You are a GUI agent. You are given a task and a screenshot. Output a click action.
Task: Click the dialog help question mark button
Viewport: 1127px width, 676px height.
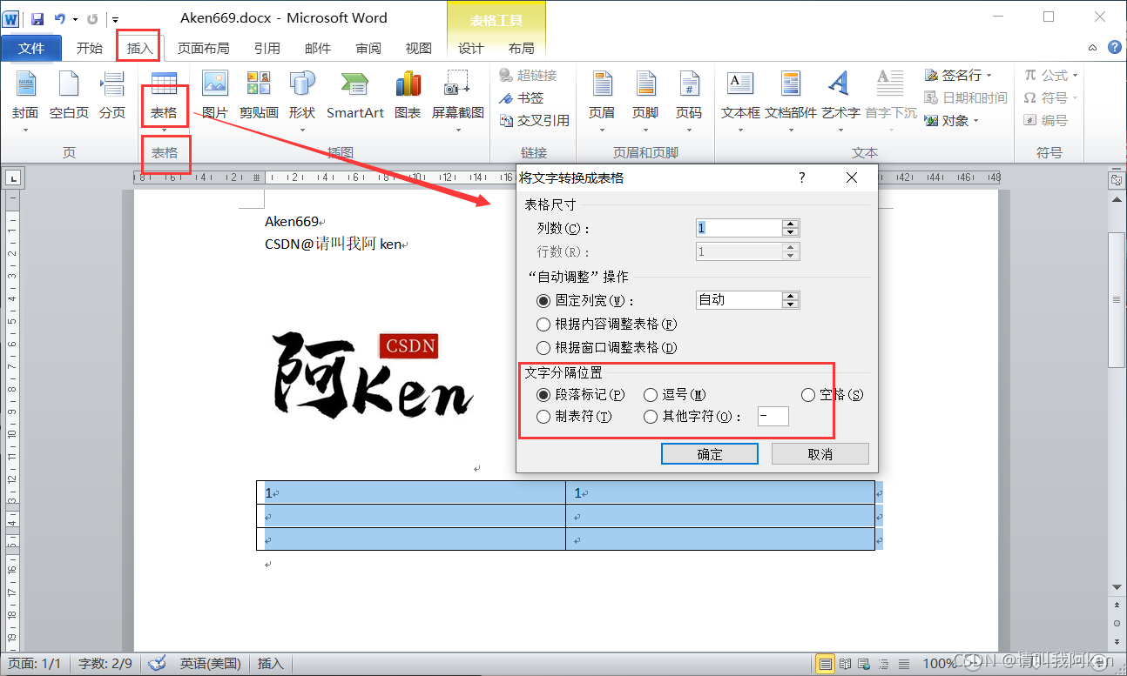802,177
